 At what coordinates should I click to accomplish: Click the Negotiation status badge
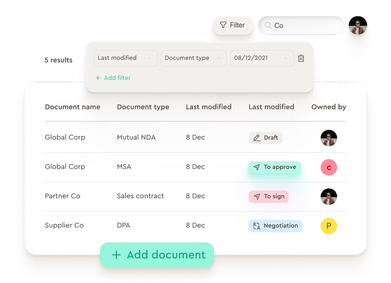(275, 226)
